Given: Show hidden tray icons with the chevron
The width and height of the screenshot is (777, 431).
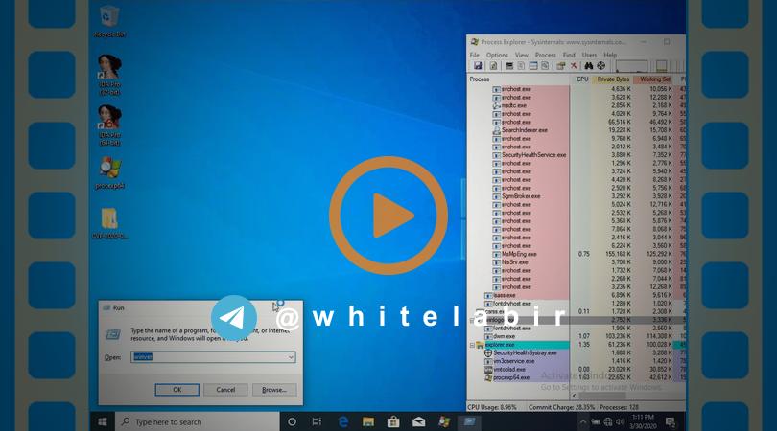Looking at the screenshot, I should (x=583, y=421).
